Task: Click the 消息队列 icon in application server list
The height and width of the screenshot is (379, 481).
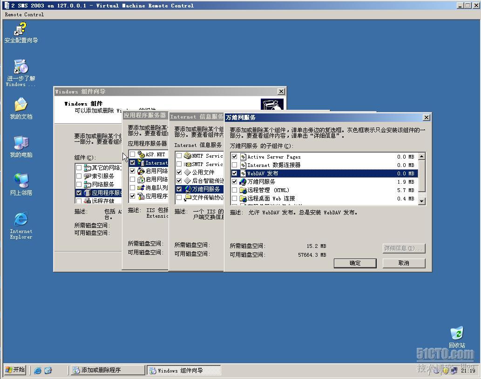Action: (x=141, y=187)
